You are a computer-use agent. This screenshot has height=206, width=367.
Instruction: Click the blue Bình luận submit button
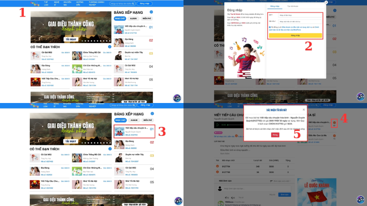coord(284,195)
